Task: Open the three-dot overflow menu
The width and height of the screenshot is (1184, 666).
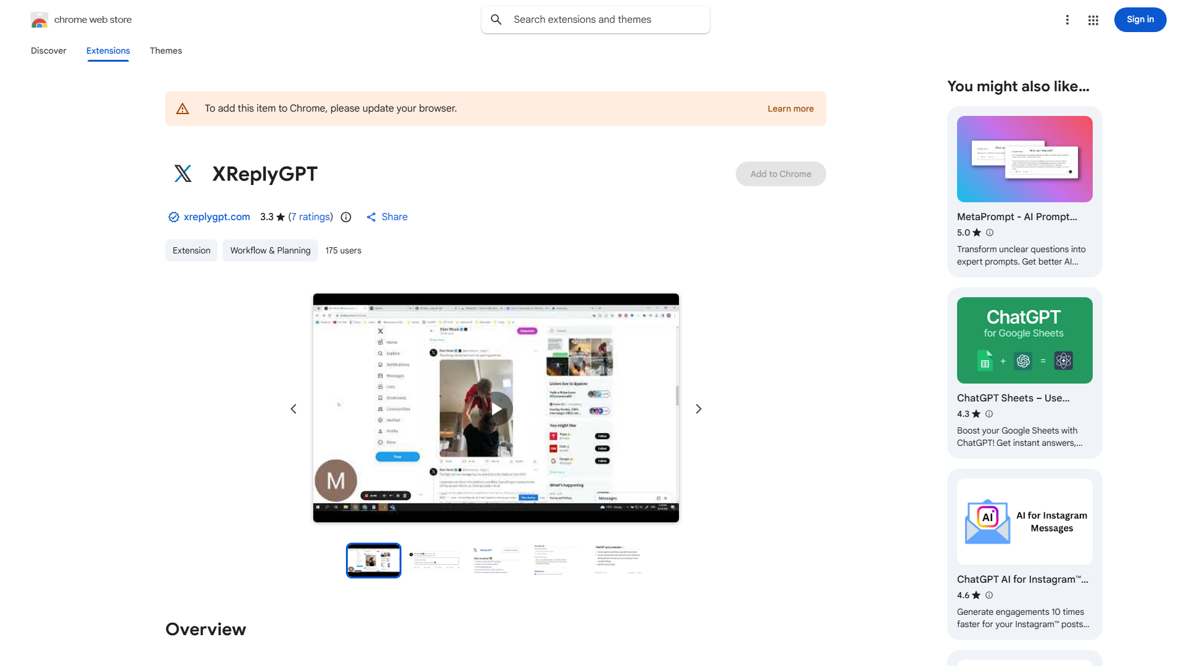Action: coord(1067,20)
